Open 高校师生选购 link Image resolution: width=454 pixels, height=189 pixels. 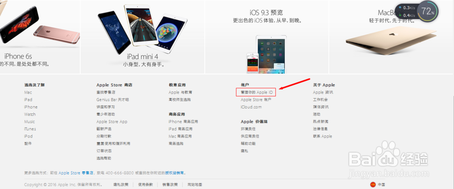tap(180, 99)
